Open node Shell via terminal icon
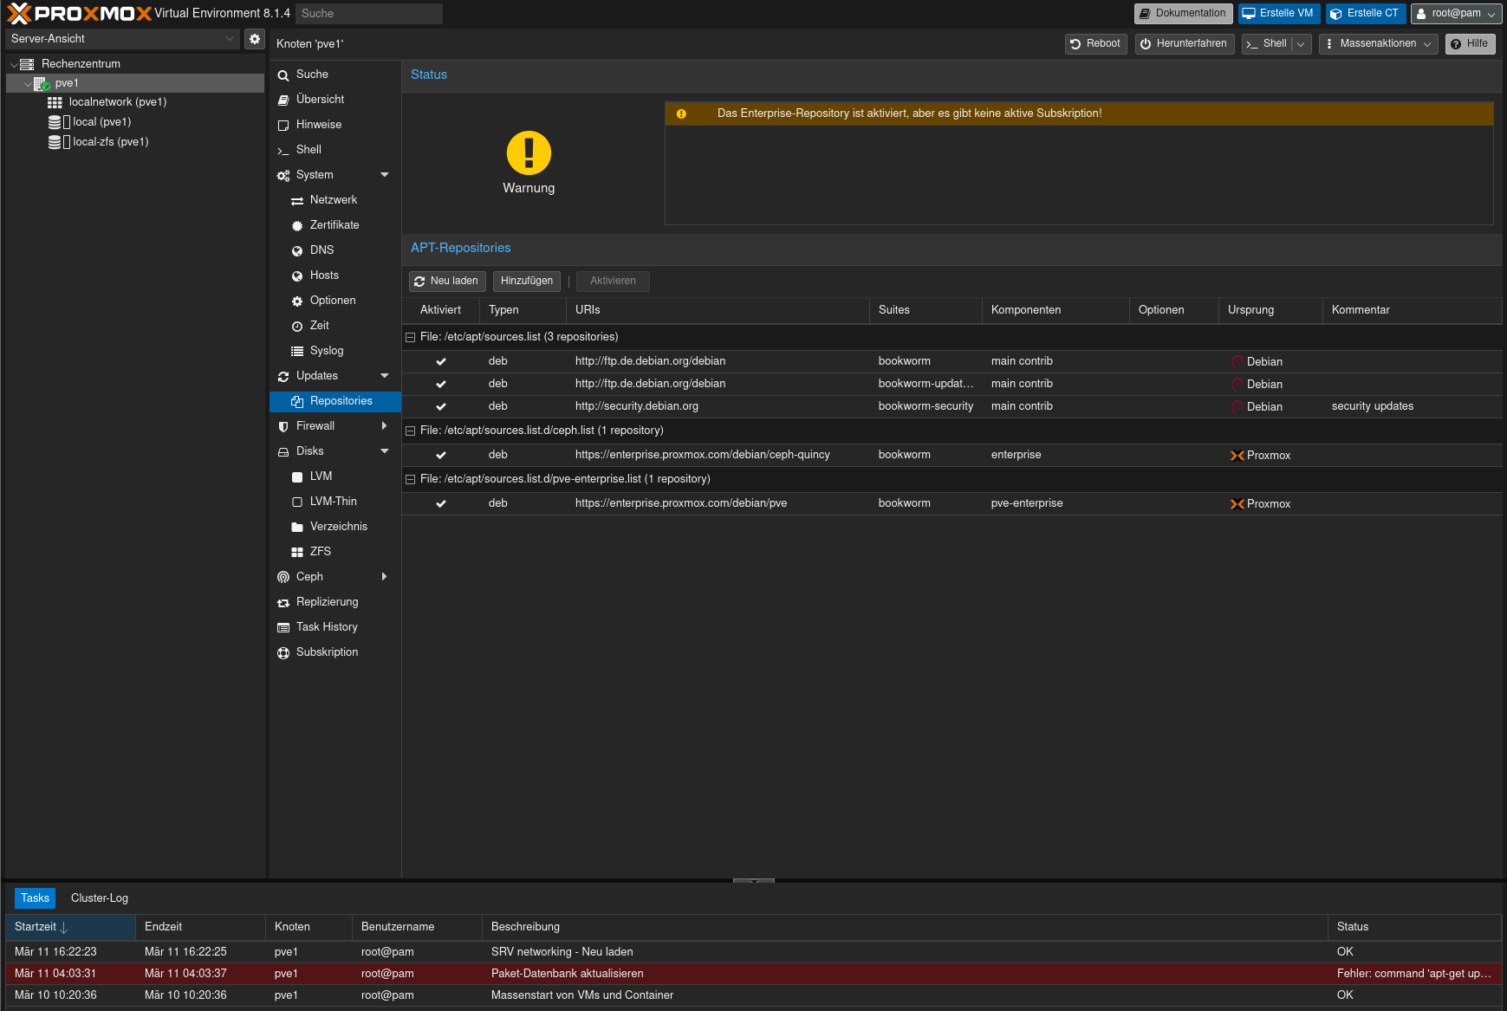The image size is (1507, 1011). coord(283,151)
